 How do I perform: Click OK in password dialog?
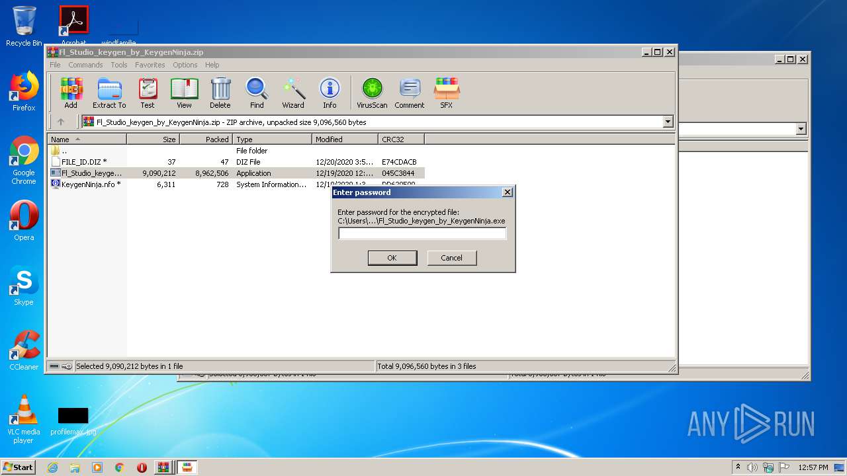[392, 258]
